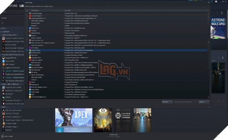Click Add Selected Programs button
Image resolution: width=228 pixels, height=140 pixels.
[185, 102]
